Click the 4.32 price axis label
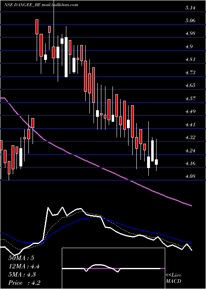Viewport: 206px width, 289px height. tap(190, 137)
